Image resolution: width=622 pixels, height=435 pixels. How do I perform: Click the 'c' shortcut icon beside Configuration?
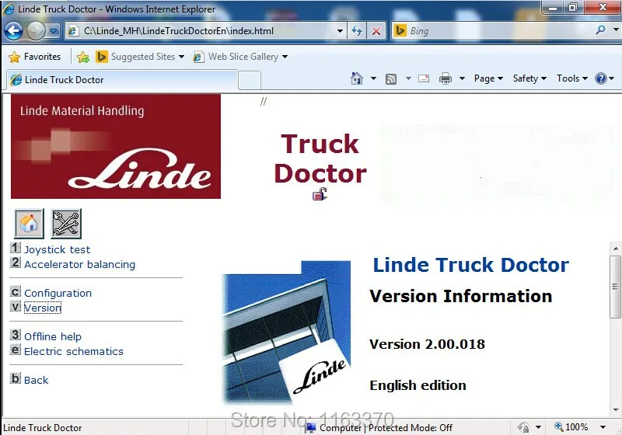point(15,291)
